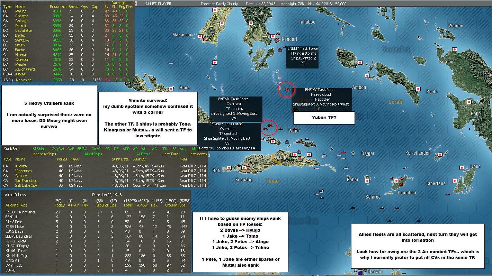
Task: Select the Japanese base flag at Saumlaki
Action: 396,181
